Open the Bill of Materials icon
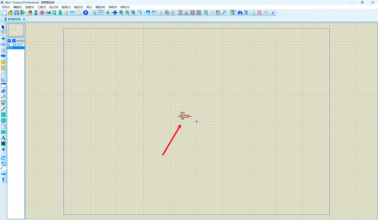Viewport: 378px width, 220px height. tap(66, 12)
